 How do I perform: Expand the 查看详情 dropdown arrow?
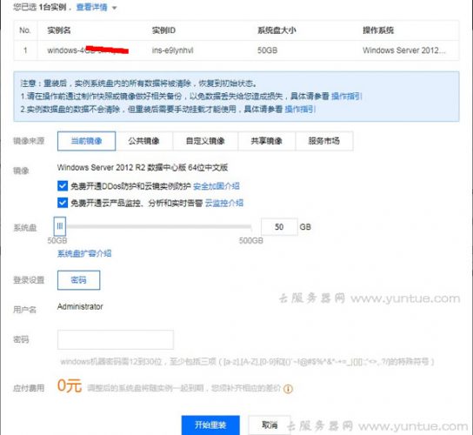[x=114, y=8]
